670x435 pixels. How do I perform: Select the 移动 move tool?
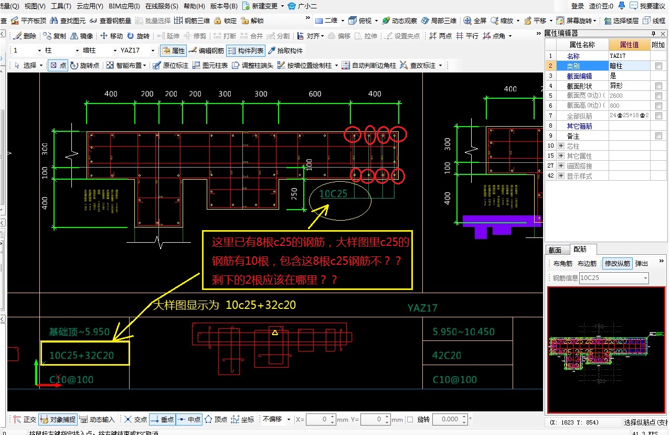[x=111, y=36]
